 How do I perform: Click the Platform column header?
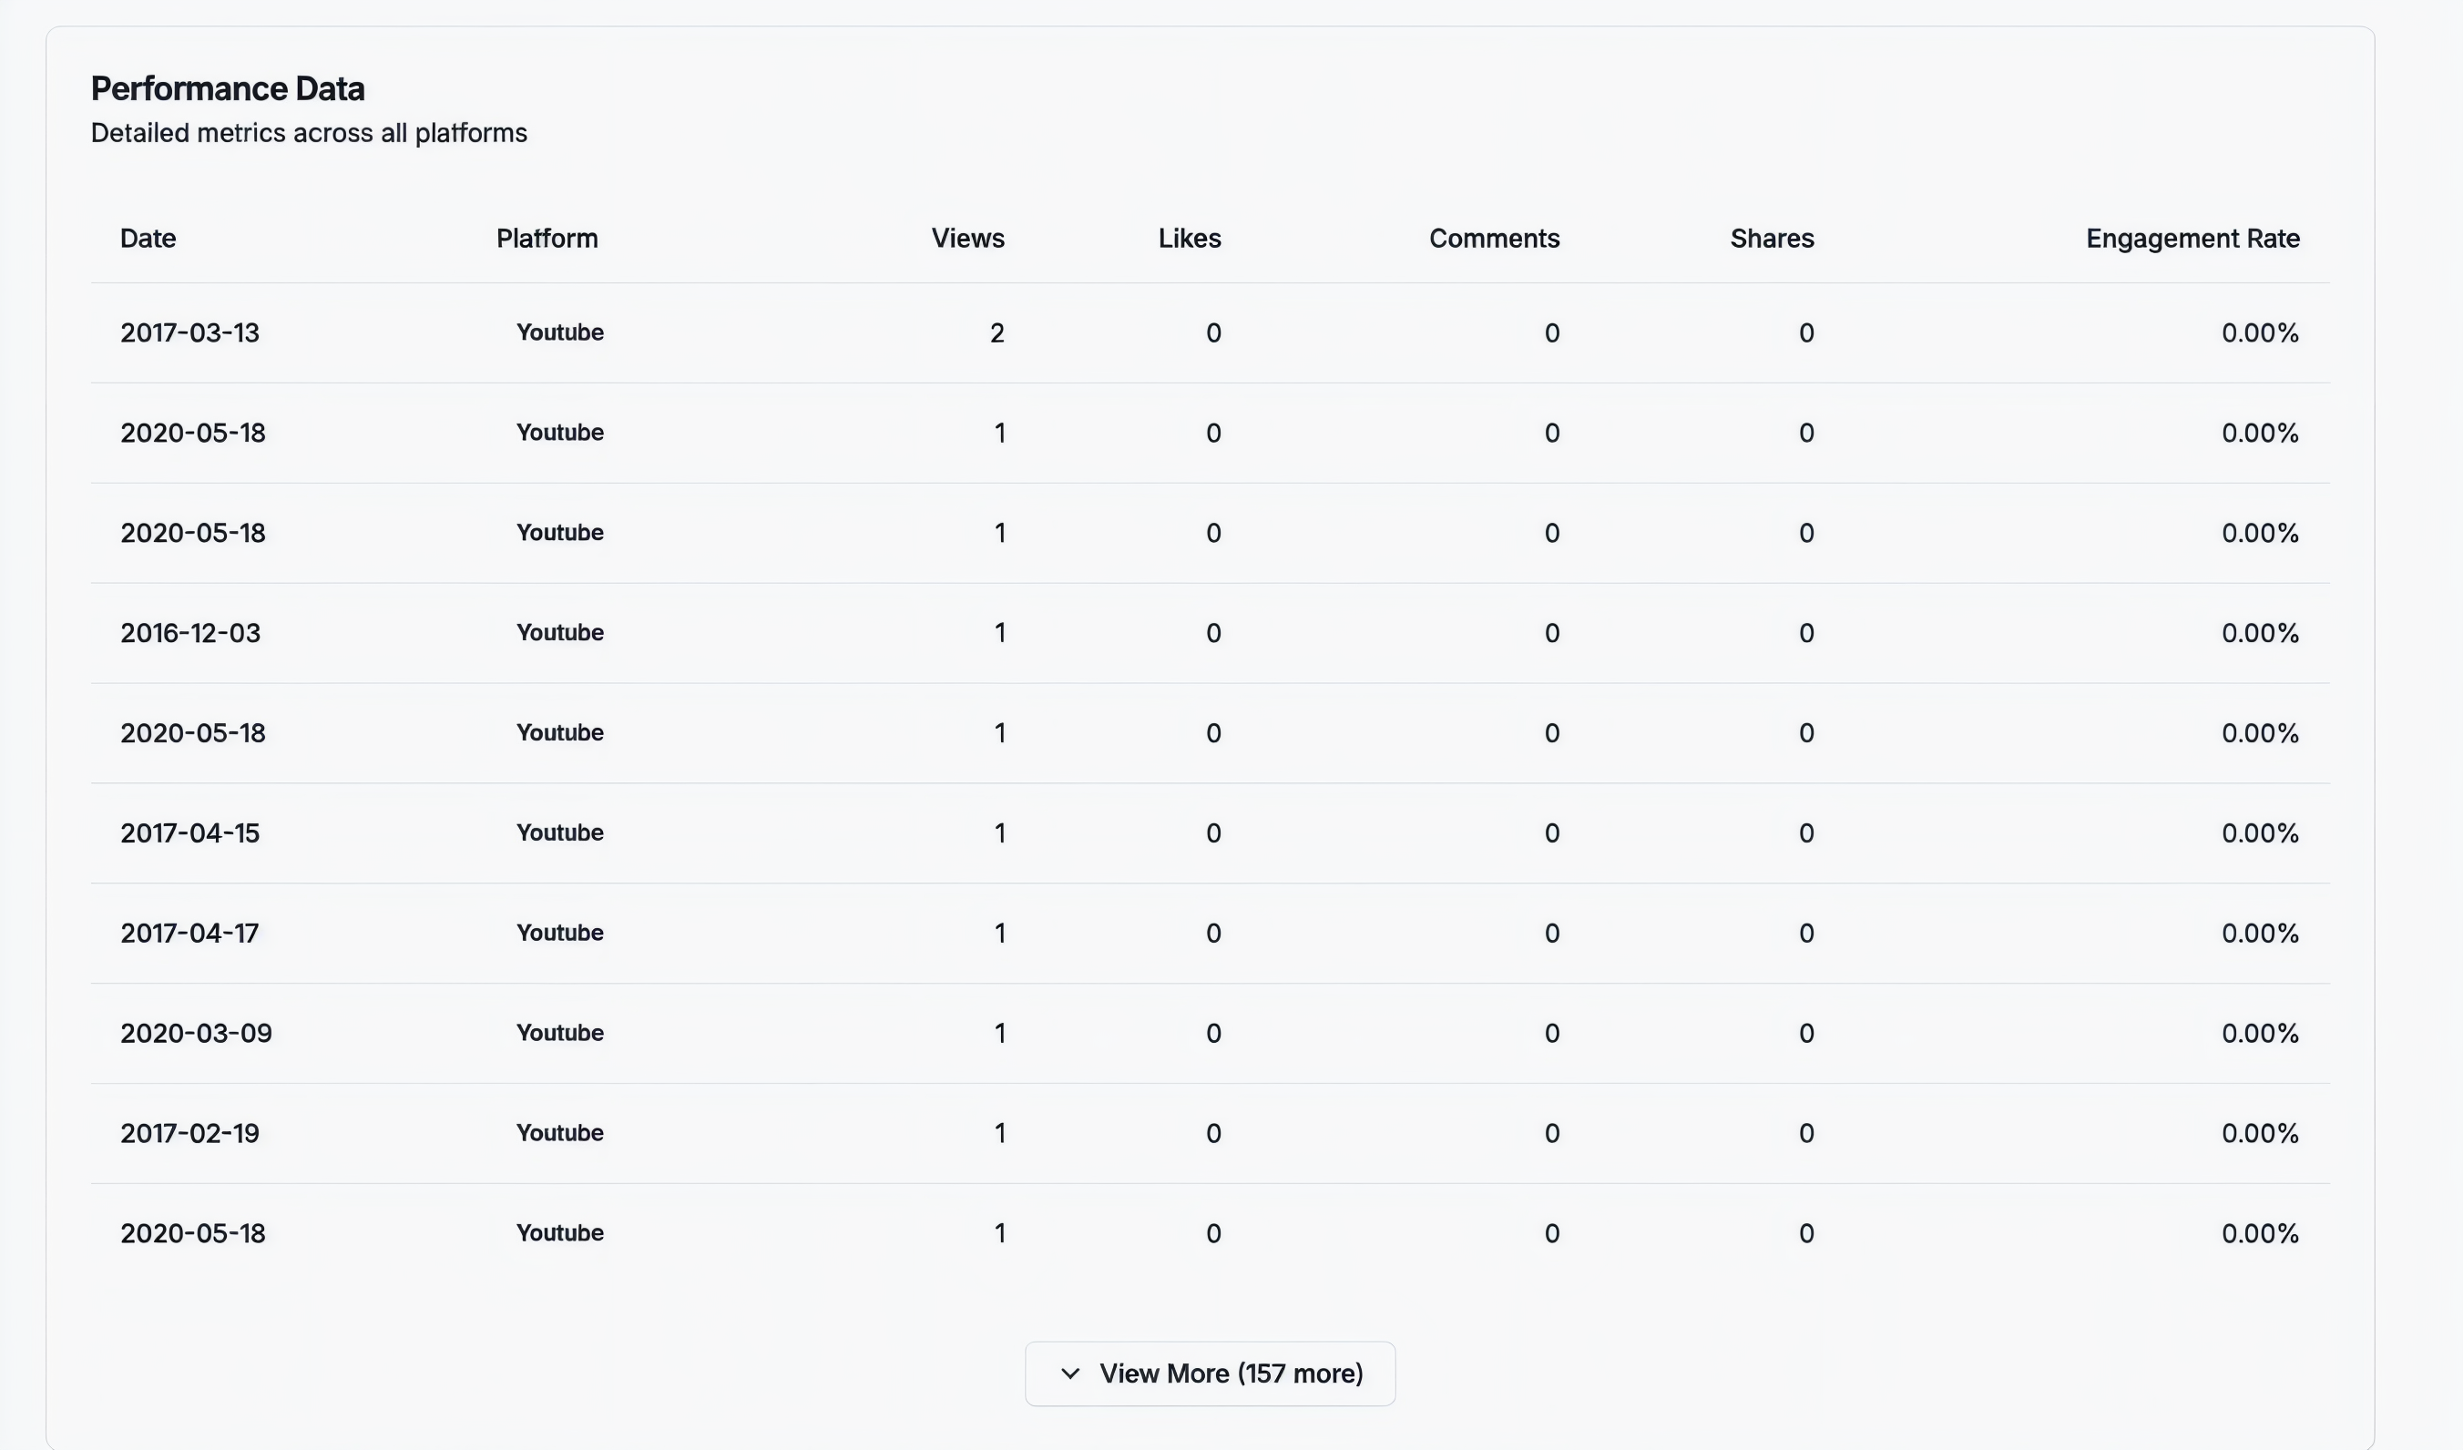[x=547, y=239]
